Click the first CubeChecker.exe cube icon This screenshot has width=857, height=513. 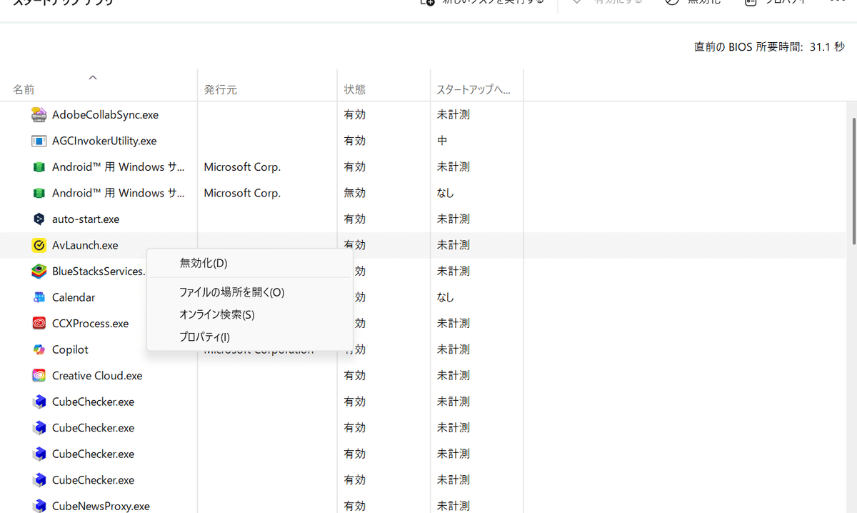(x=39, y=402)
